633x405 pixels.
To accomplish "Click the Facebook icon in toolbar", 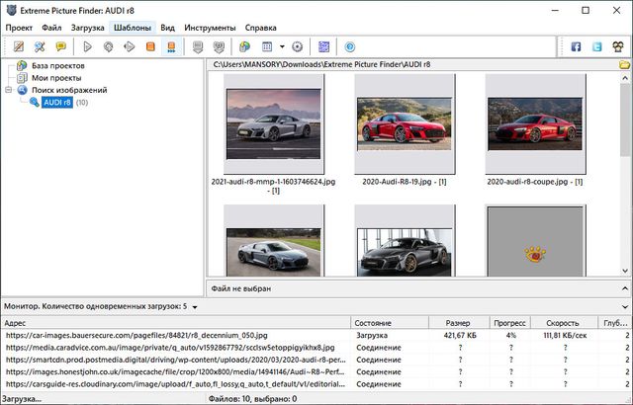I will [577, 46].
